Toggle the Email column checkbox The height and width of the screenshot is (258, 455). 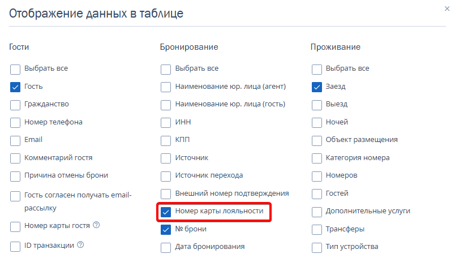coord(15,140)
